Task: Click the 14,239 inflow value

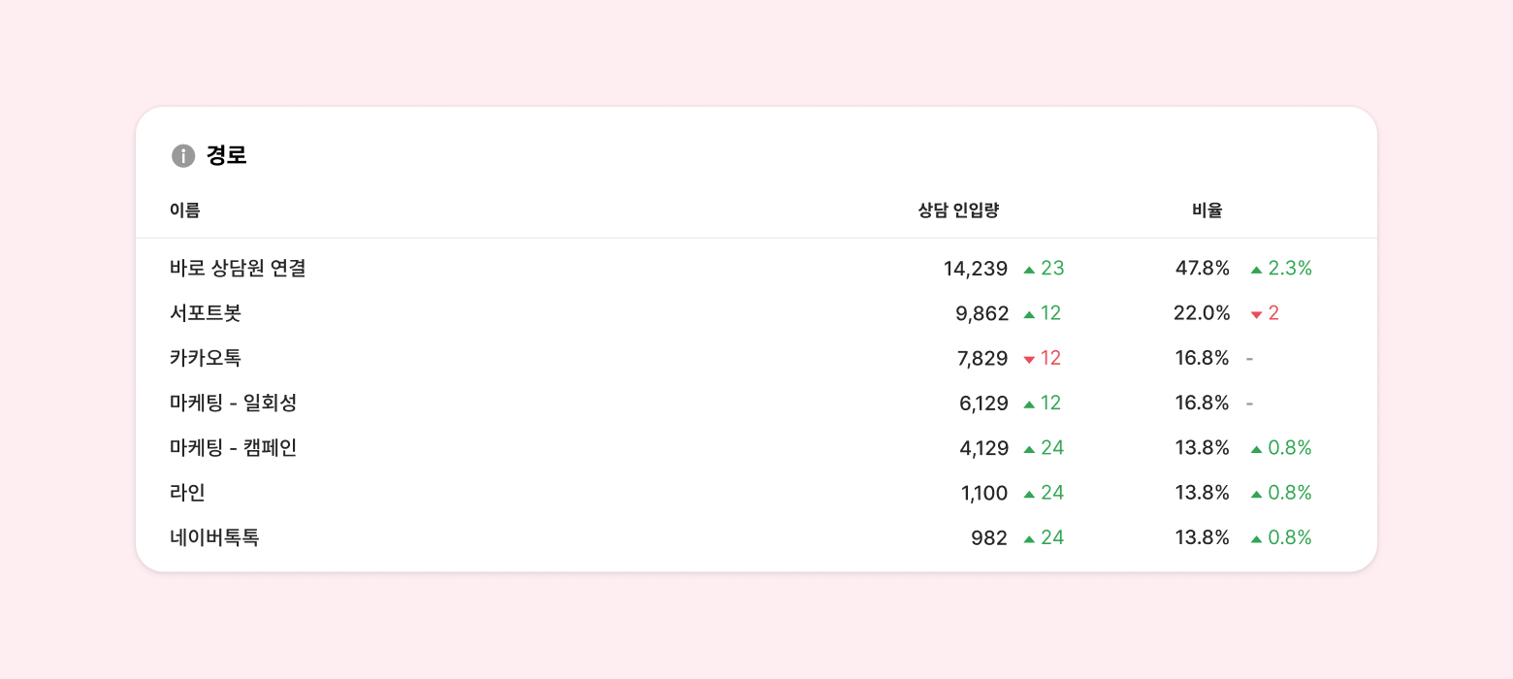Action: tap(975, 269)
